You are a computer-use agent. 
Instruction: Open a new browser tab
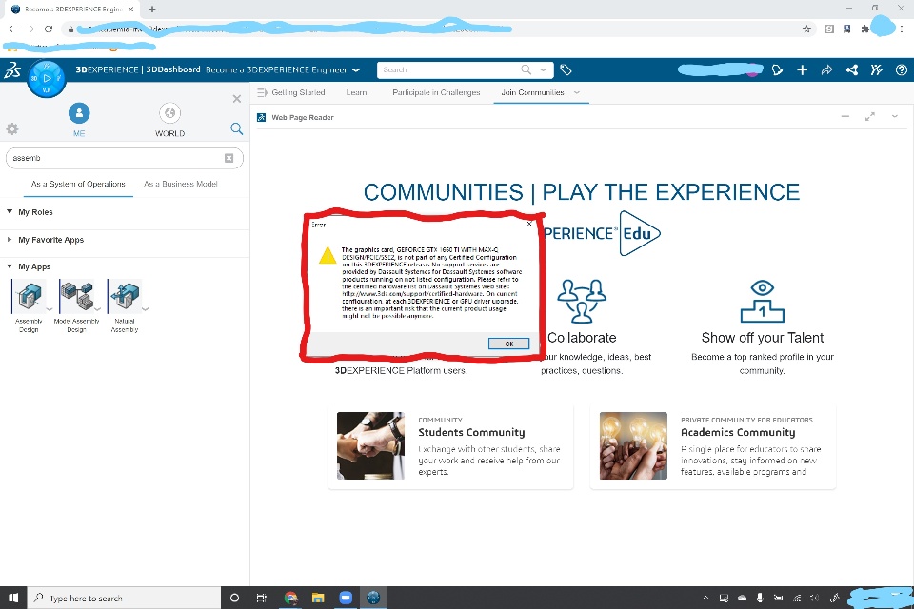(x=152, y=10)
